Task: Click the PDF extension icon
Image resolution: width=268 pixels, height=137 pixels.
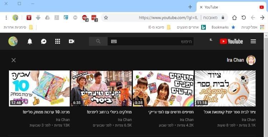Action: pyautogui.click(x=57, y=18)
